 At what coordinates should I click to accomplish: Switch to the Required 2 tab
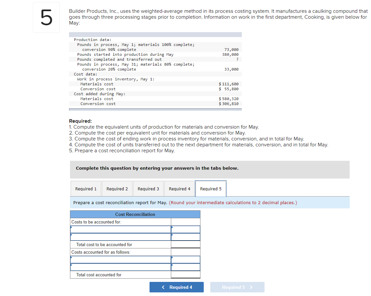pos(117,189)
